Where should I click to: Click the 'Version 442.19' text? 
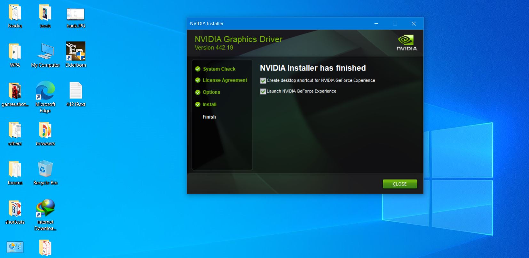coord(214,48)
